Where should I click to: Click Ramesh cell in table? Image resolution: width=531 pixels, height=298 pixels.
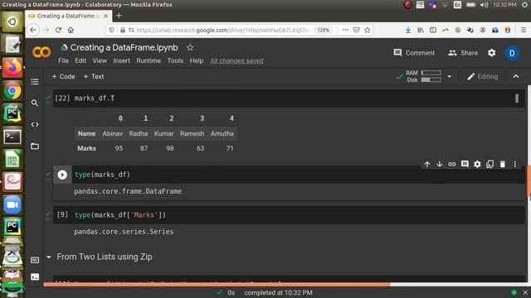[192, 134]
